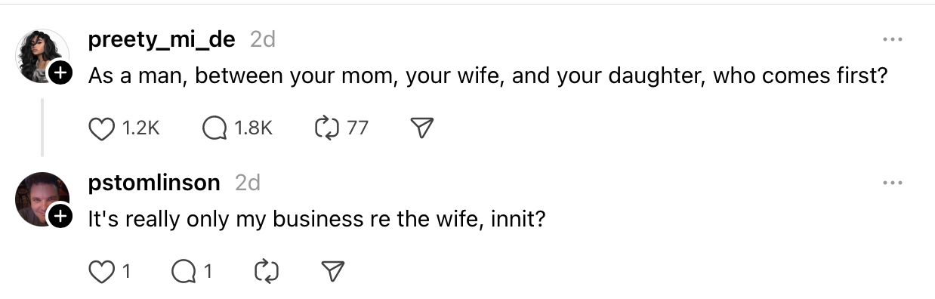This screenshot has width=935, height=299.
Task: Click the 2d timestamp on preety_mi_de's post
Action: (x=262, y=40)
